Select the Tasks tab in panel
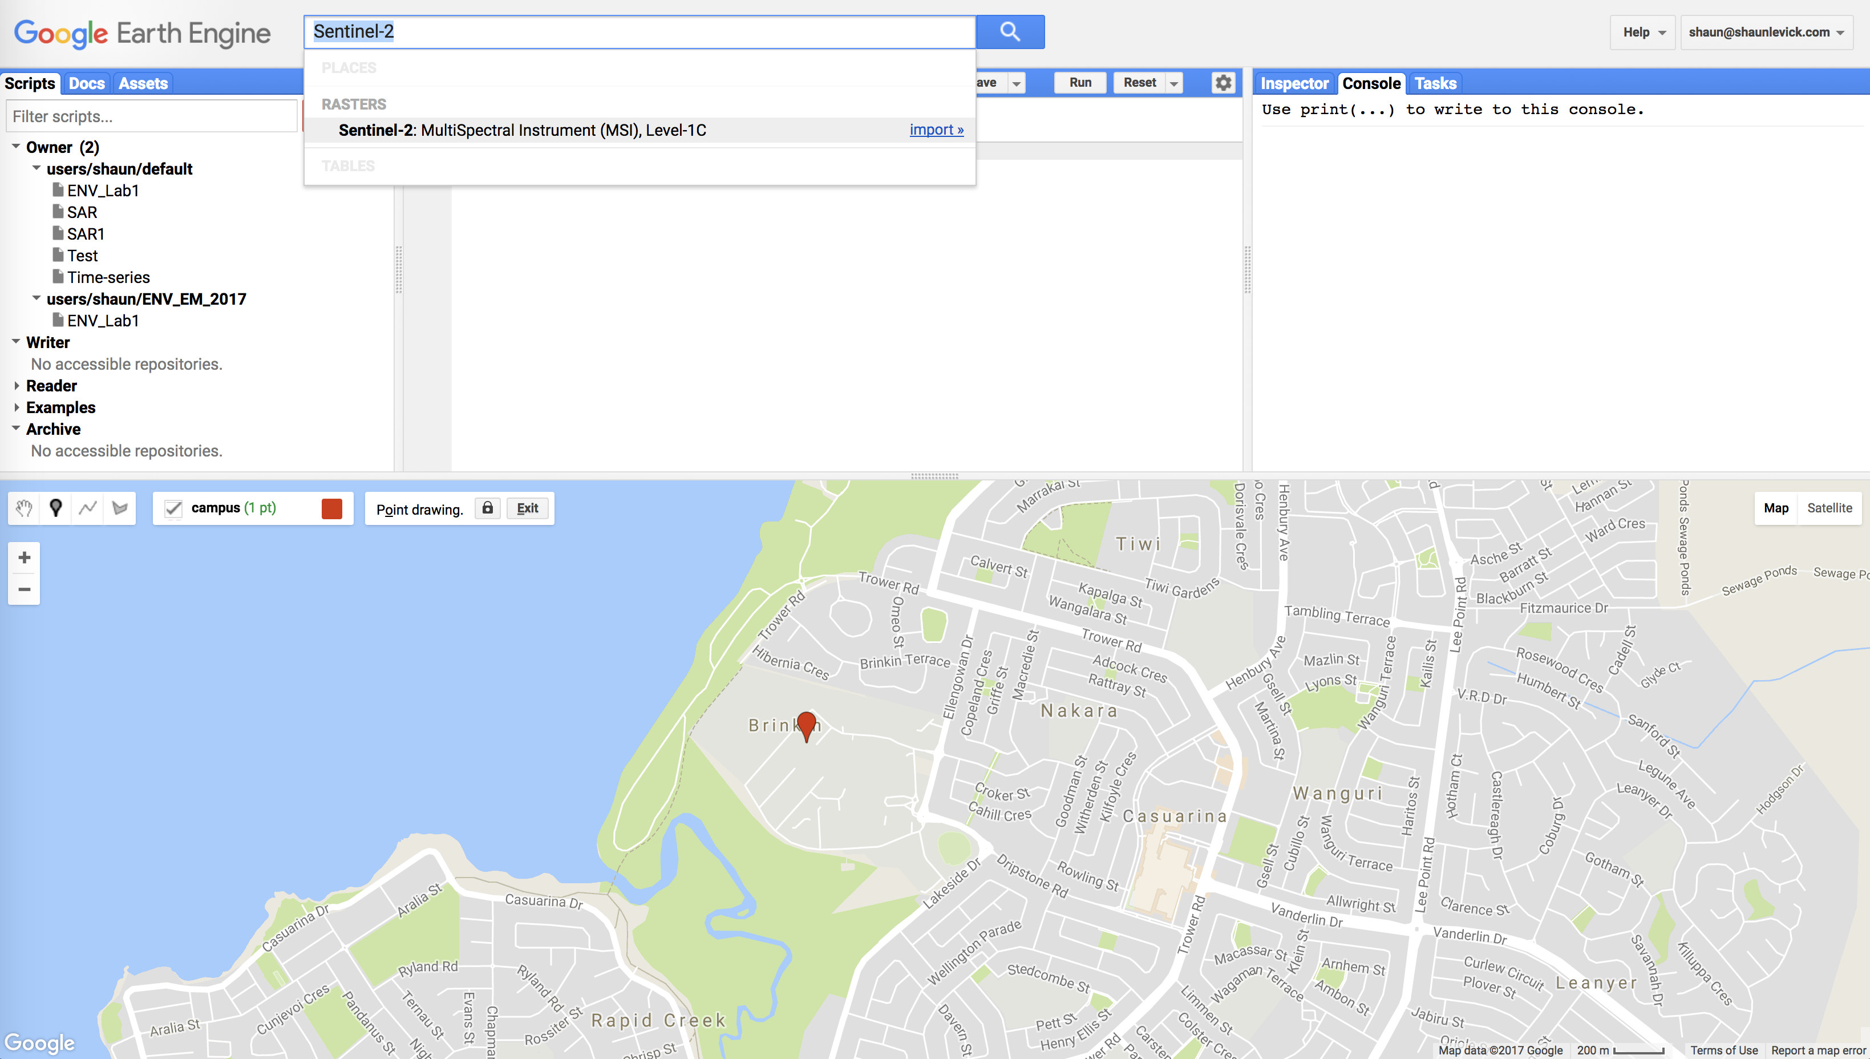 [1435, 83]
